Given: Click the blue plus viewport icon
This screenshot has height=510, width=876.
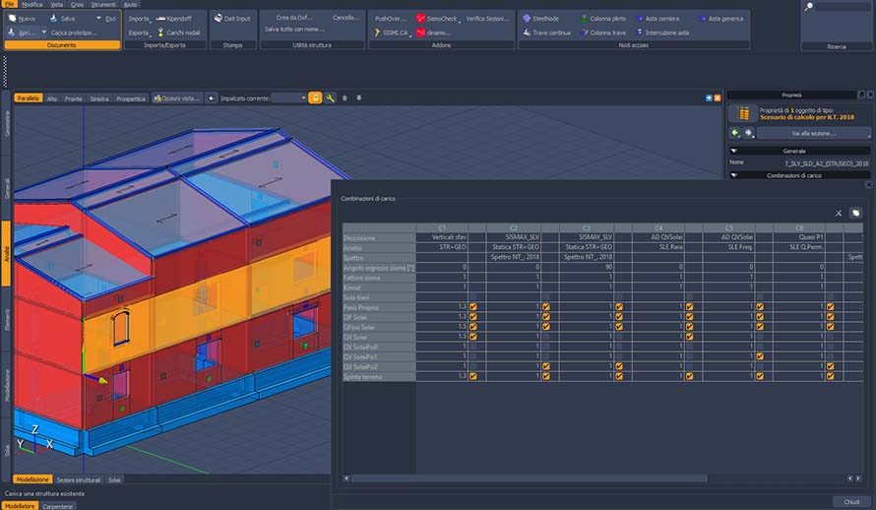Looking at the screenshot, I should point(709,98).
